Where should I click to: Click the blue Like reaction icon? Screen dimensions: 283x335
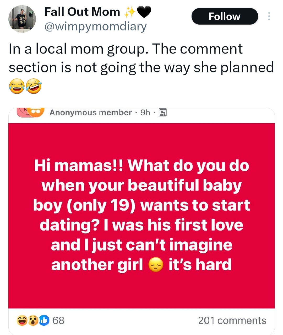[x=44, y=320]
